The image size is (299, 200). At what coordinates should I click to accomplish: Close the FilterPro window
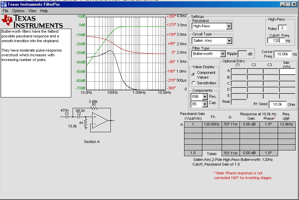[294, 4]
